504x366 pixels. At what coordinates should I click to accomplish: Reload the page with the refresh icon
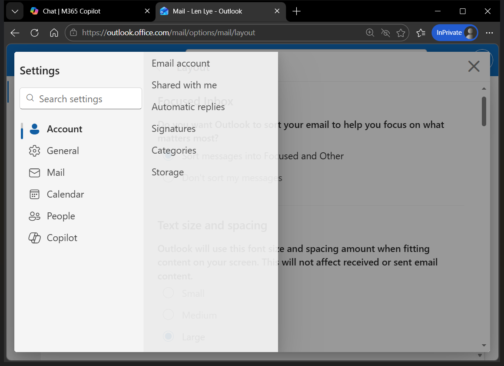pyautogui.click(x=34, y=33)
